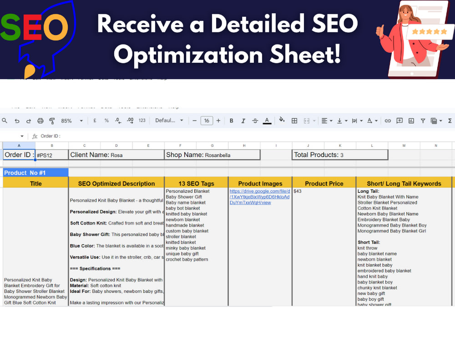The width and height of the screenshot is (455, 341).
Task: Click the 'Personalized Blanket' tag text
Action: 187,191
